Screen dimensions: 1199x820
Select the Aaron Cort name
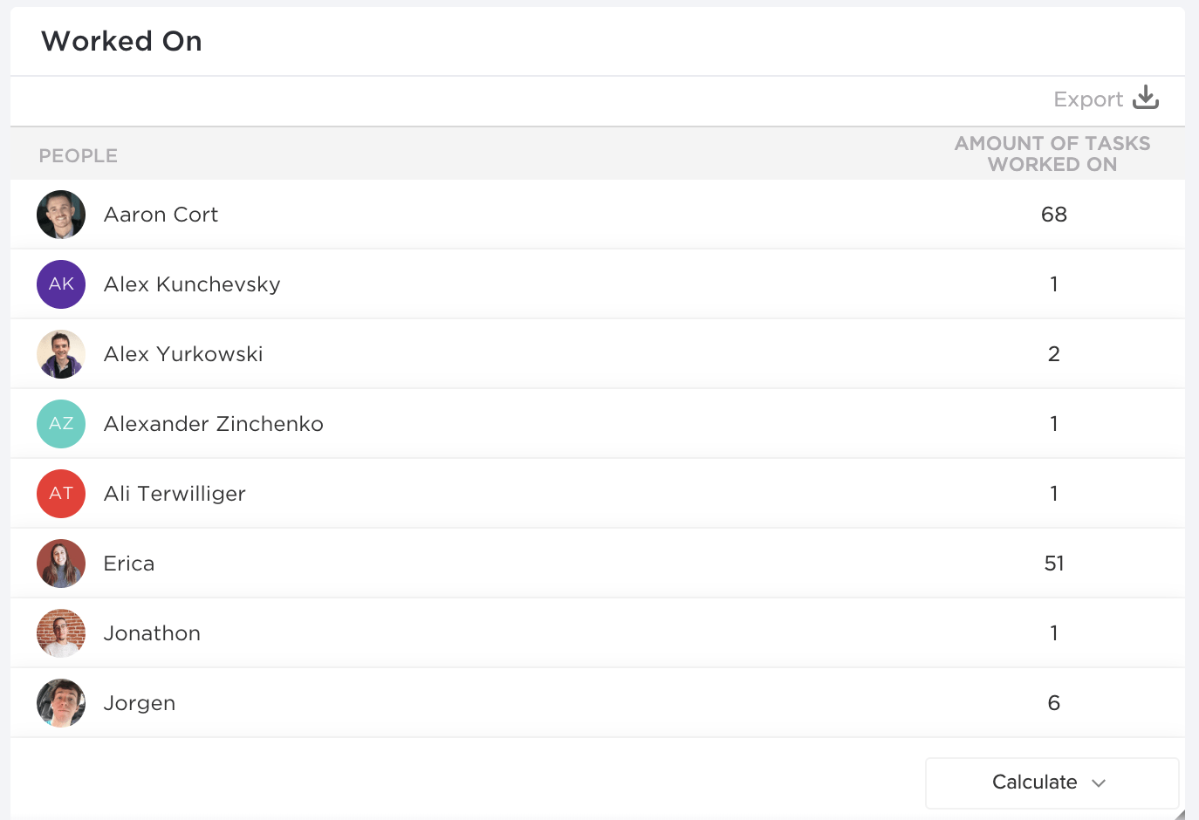click(x=161, y=215)
